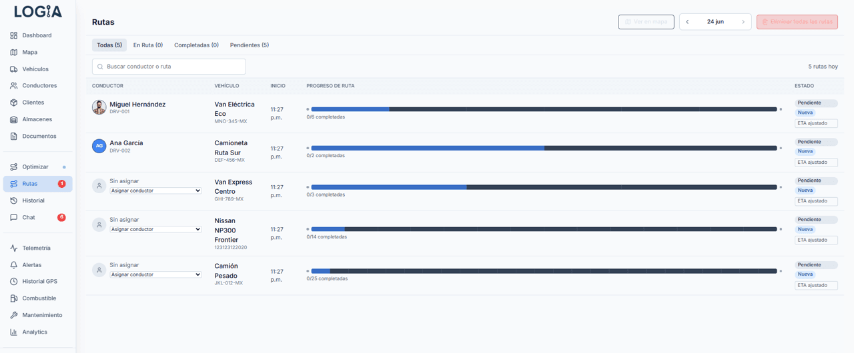This screenshot has width=854, height=353.
Task: Open the Asignar conductor dropdown for Nissan NP300 Frontier
Action: 155,229
